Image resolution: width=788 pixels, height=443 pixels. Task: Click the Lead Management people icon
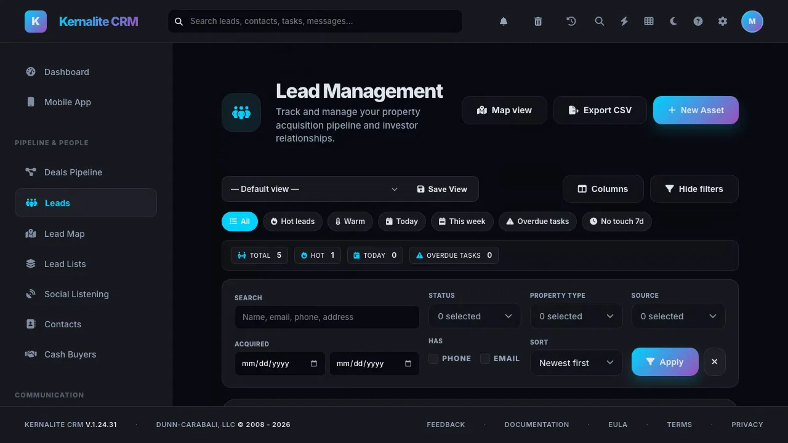pos(241,113)
